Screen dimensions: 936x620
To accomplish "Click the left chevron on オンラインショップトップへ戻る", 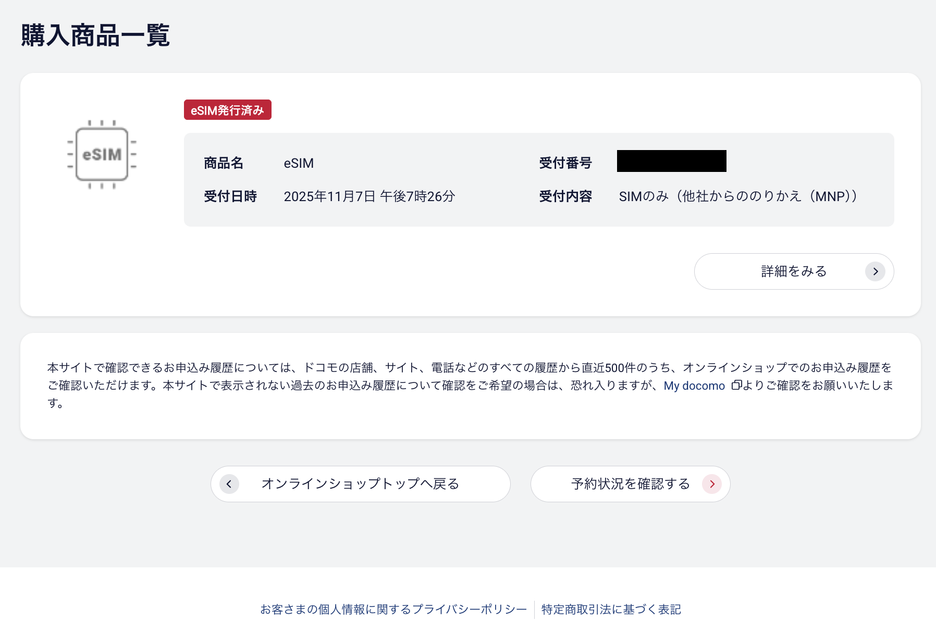I will (229, 484).
